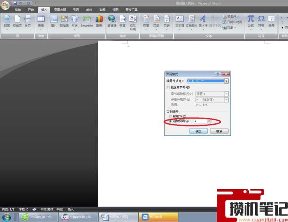Expand Signature Line (签名行) dropdown arrow
Viewport: 288px width, 222px height.
click(239, 17)
